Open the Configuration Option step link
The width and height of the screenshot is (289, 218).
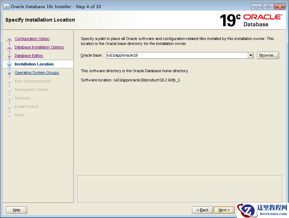(32, 39)
